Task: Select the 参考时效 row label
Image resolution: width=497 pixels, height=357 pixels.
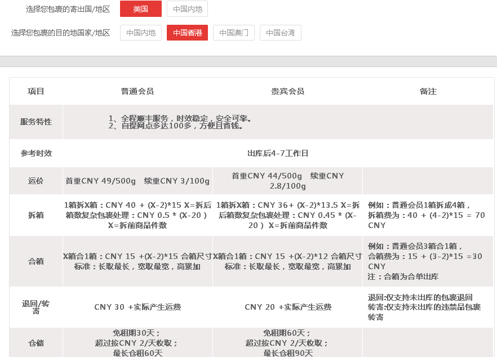Action: tap(36, 153)
